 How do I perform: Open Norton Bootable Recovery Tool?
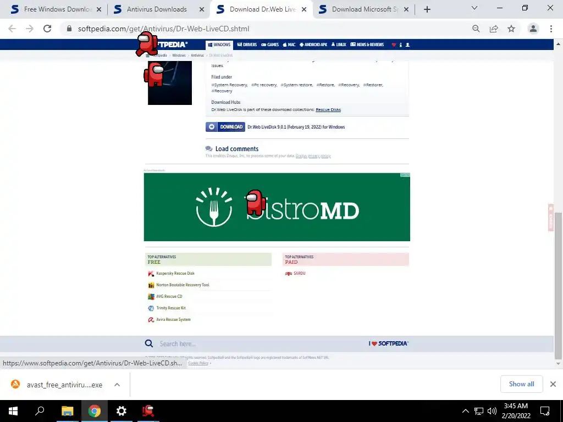[x=183, y=285]
